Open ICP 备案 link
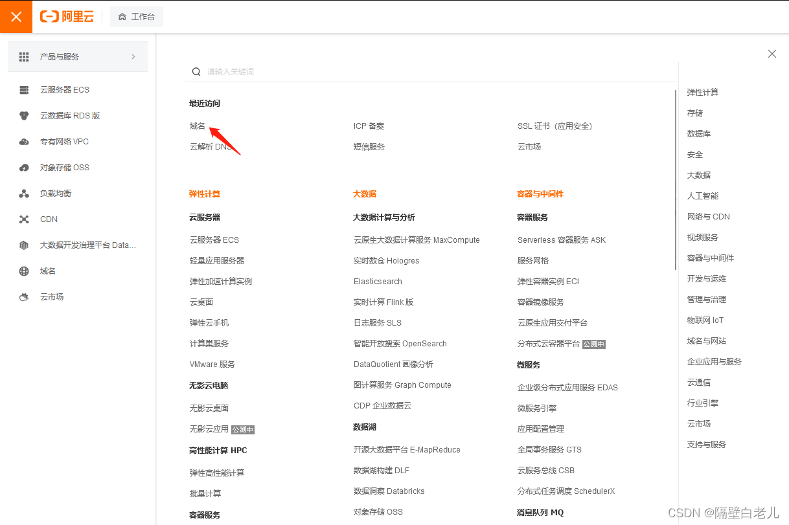This screenshot has width=789, height=525. pyautogui.click(x=369, y=126)
